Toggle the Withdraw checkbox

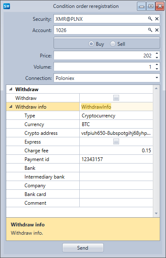[x=116, y=98]
